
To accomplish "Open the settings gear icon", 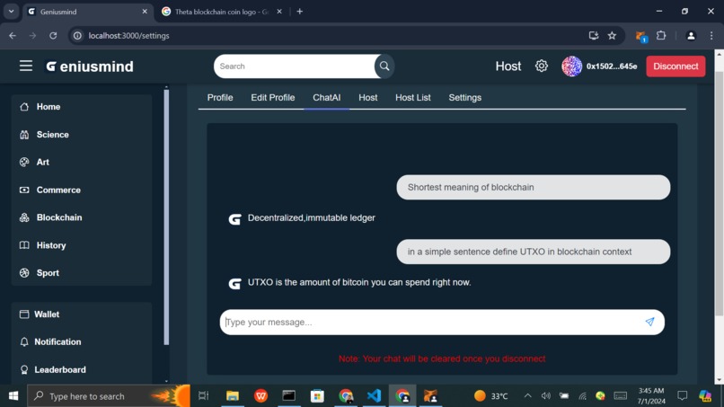I will (541, 66).
